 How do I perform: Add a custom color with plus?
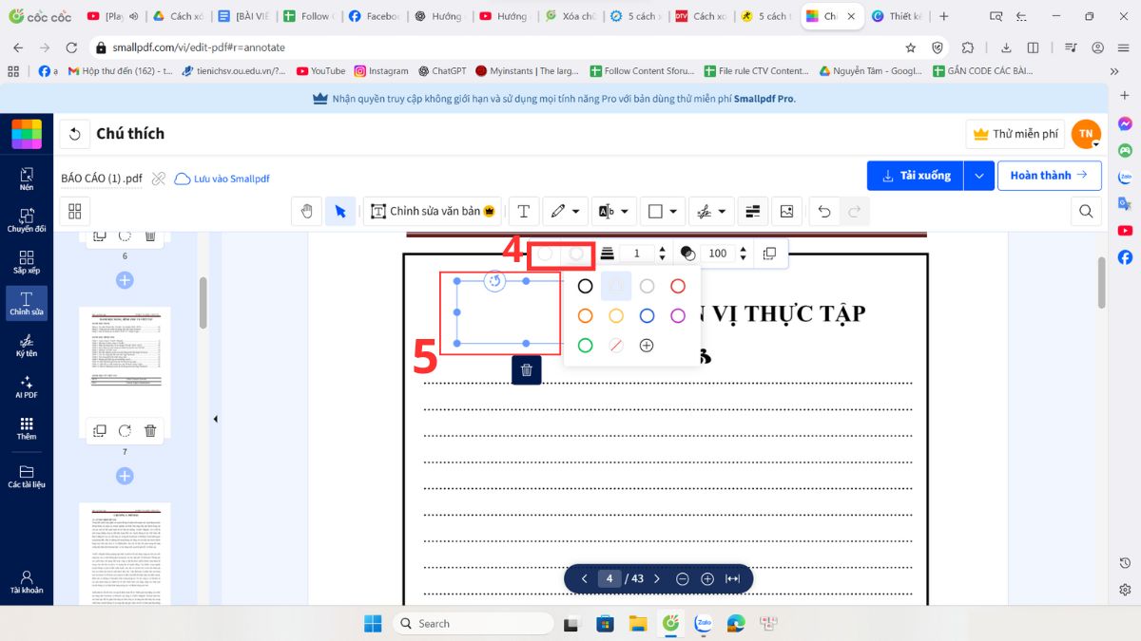coord(647,346)
